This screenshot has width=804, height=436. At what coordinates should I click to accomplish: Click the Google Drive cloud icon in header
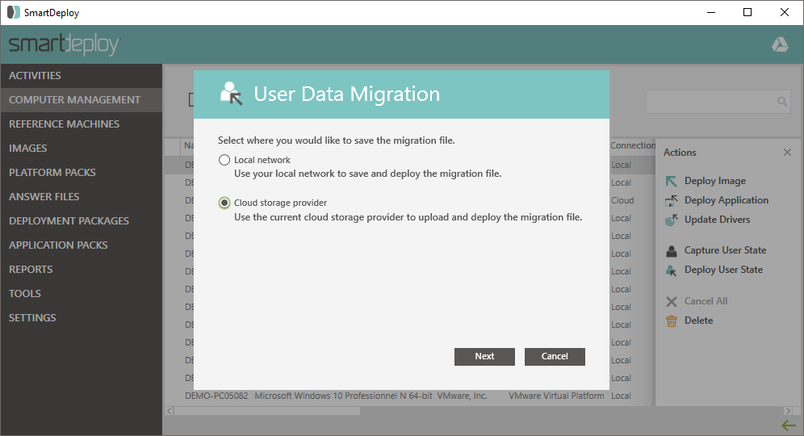pyautogui.click(x=780, y=44)
